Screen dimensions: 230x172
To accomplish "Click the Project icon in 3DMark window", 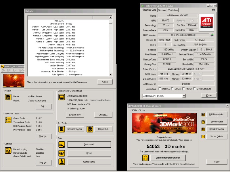I will coord(8,97).
